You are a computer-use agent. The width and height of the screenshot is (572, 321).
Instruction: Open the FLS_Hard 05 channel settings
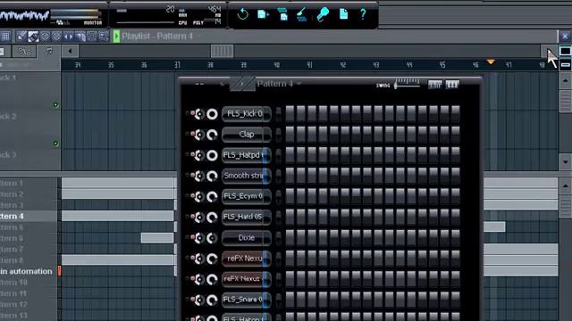pos(247,217)
